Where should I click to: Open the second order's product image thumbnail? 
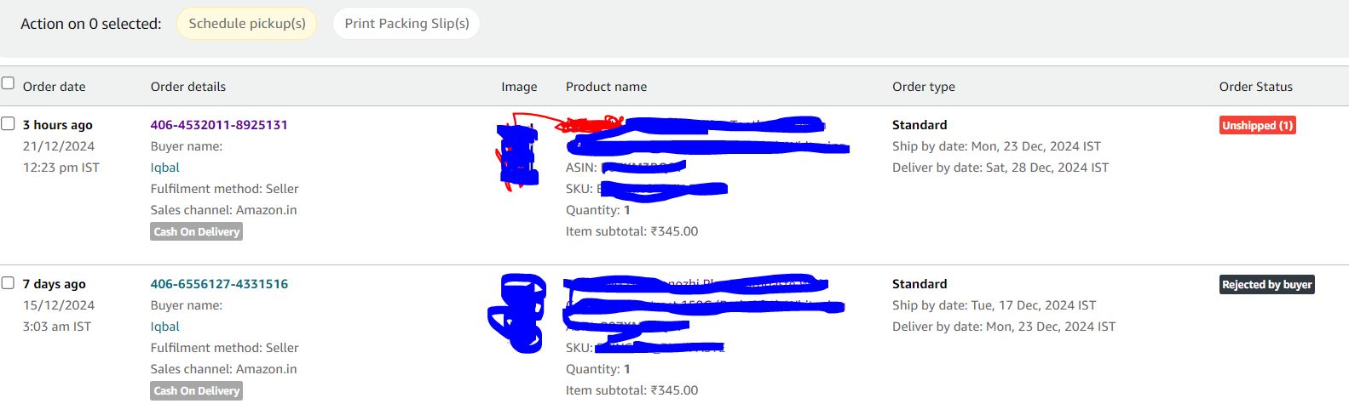click(x=517, y=313)
